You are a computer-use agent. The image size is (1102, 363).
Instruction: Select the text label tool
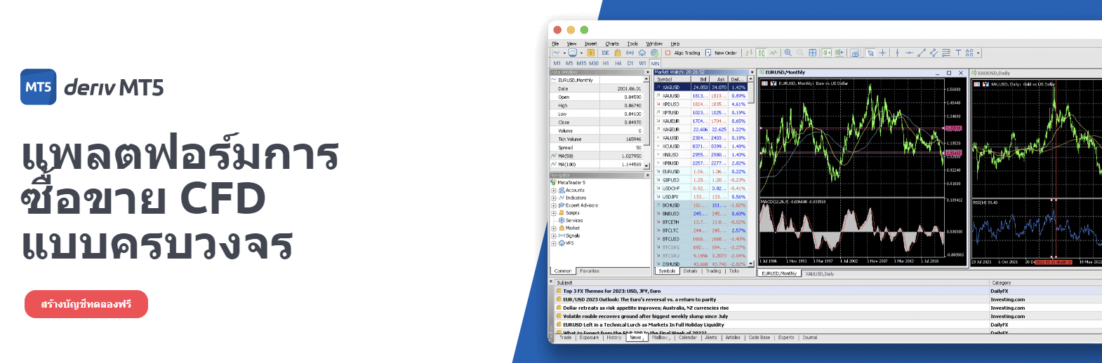pyautogui.click(x=958, y=53)
